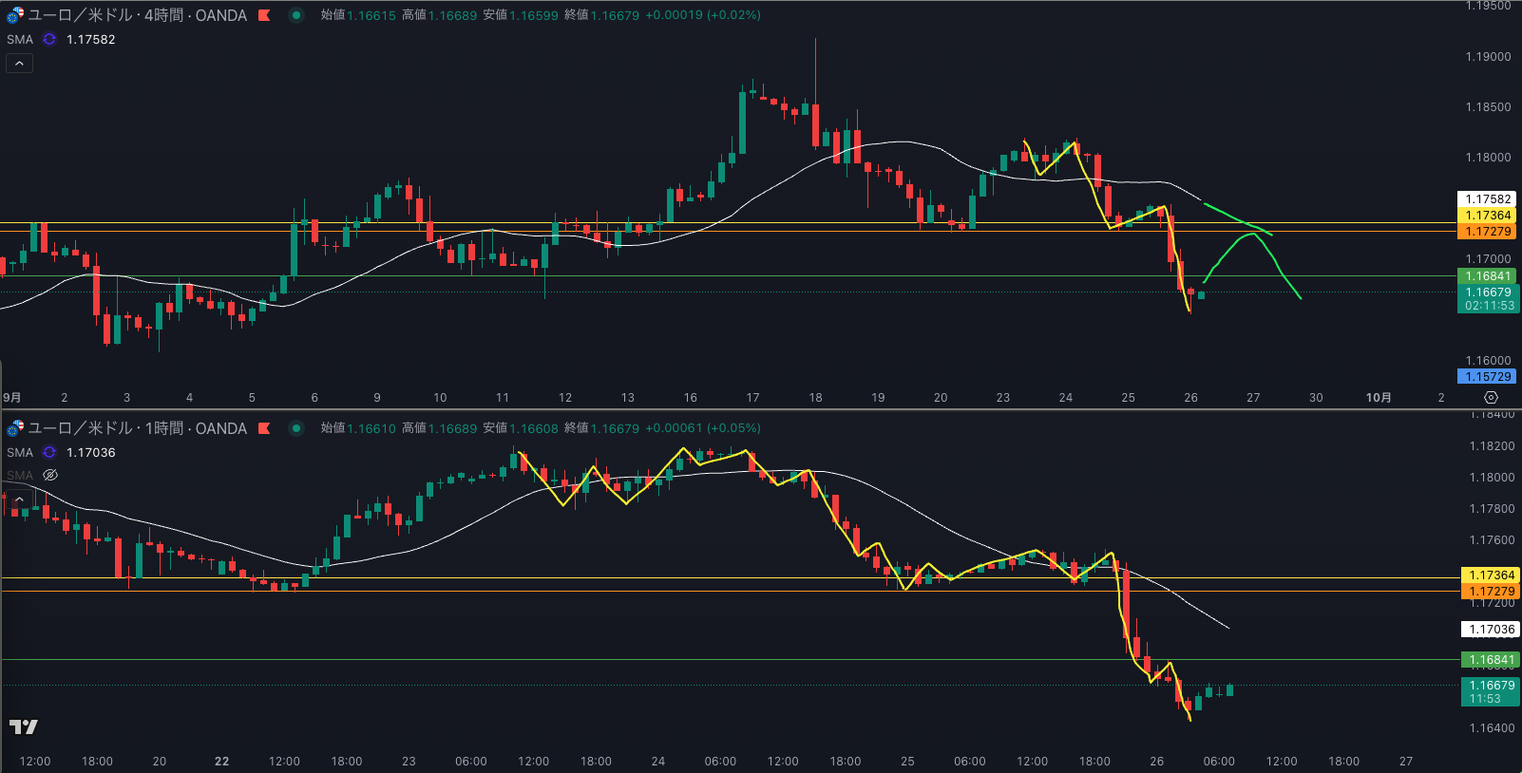Click the orange 1.17279 price label in top chart
The image size is (1522, 773).
[x=1488, y=232]
